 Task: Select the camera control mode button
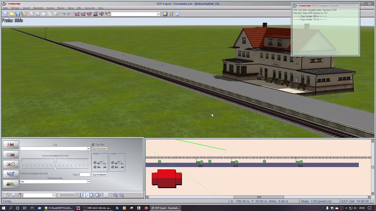11,174
